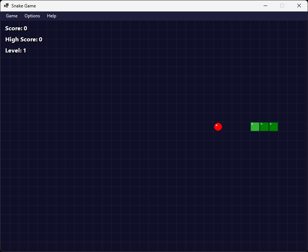Image resolution: width=308 pixels, height=252 pixels.
Task: Minimize the Snake Game window
Action: tap(265, 6)
